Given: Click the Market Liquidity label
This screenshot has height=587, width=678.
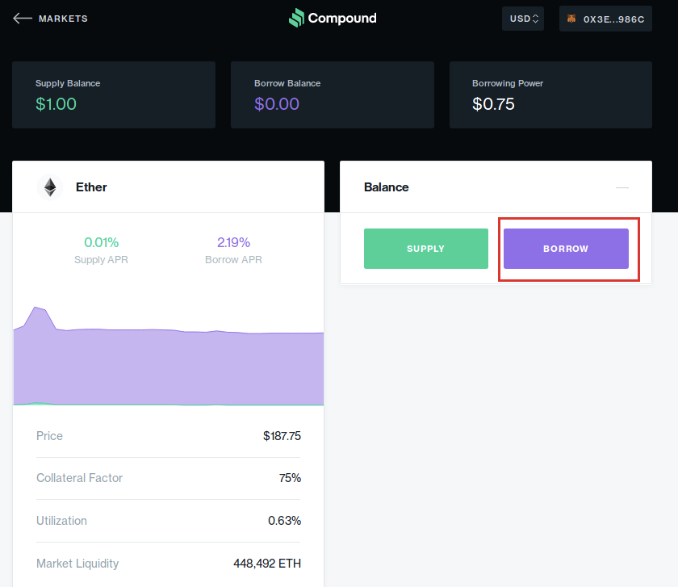Looking at the screenshot, I should point(77,564).
